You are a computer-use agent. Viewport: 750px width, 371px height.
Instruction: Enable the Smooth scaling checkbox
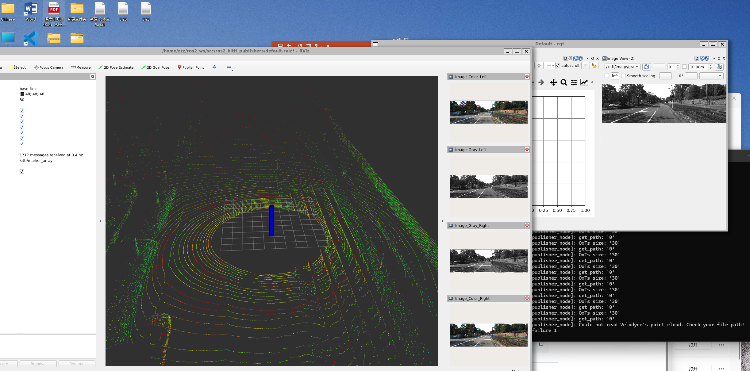(x=623, y=76)
